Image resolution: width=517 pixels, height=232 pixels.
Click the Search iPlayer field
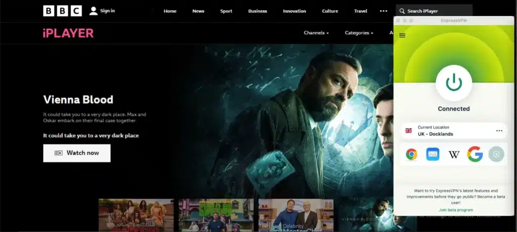434,11
